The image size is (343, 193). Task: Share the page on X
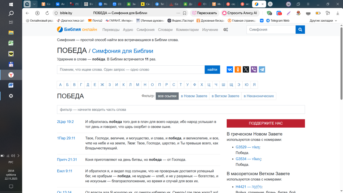coord(246,69)
